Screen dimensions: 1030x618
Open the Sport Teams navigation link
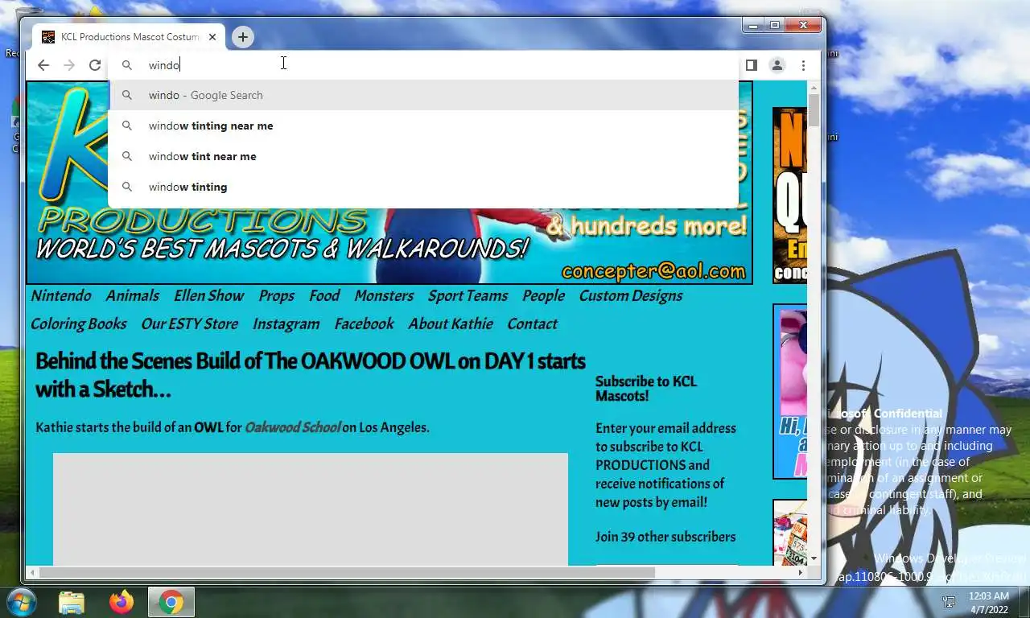tap(468, 296)
